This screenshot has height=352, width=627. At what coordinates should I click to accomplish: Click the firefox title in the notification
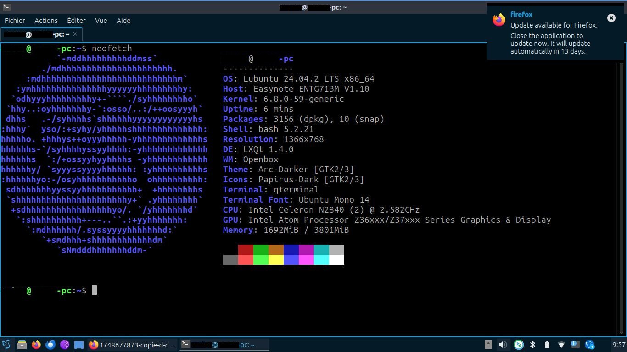click(x=521, y=15)
